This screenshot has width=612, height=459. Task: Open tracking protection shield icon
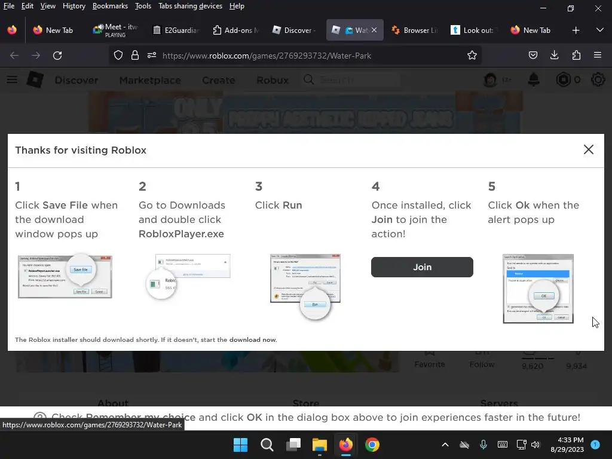(x=118, y=56)
